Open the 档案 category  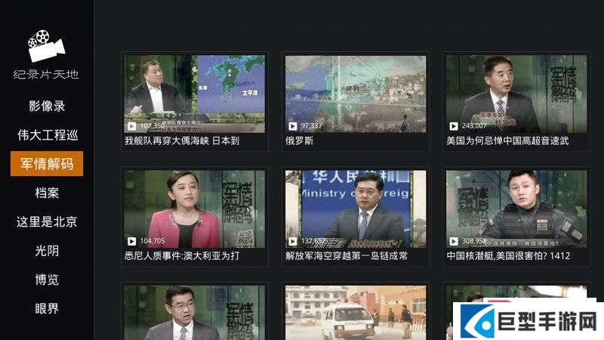47,193
